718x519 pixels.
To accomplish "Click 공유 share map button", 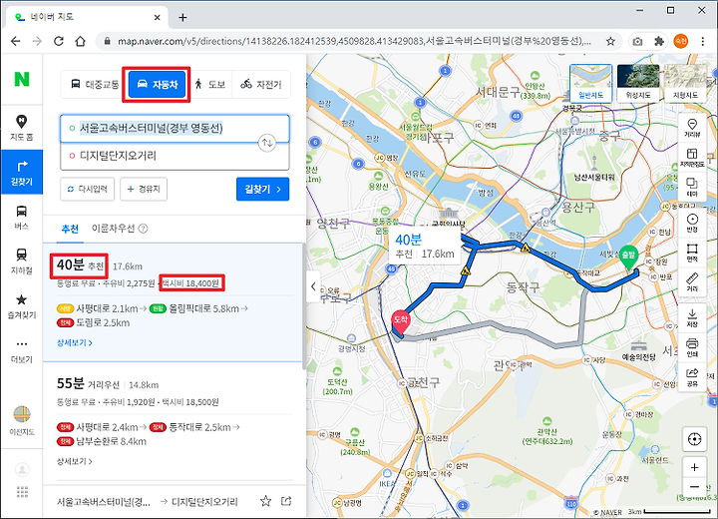I will tap(692, 377).
